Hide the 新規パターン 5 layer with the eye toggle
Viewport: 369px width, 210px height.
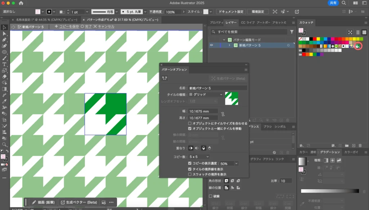212,45
